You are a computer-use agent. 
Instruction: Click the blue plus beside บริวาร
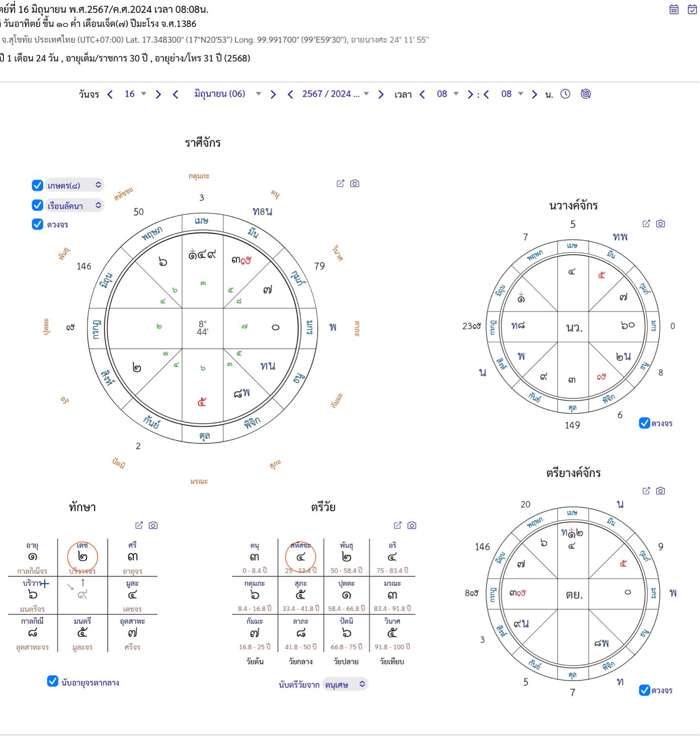pos(45,584)
